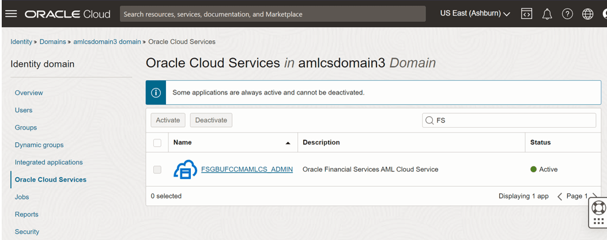Open Overview in Identity domain menu
The height and width of the screenshot is (240, 607).
click(29, 93)
